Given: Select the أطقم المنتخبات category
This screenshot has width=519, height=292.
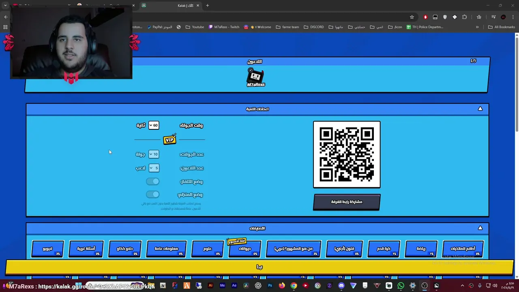Looking at the screenshot, I should point(463,249).
